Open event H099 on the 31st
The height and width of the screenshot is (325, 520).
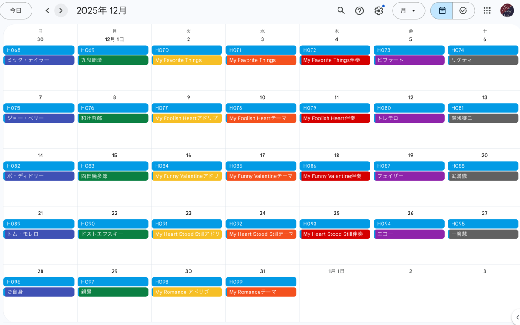pos(261,282)
